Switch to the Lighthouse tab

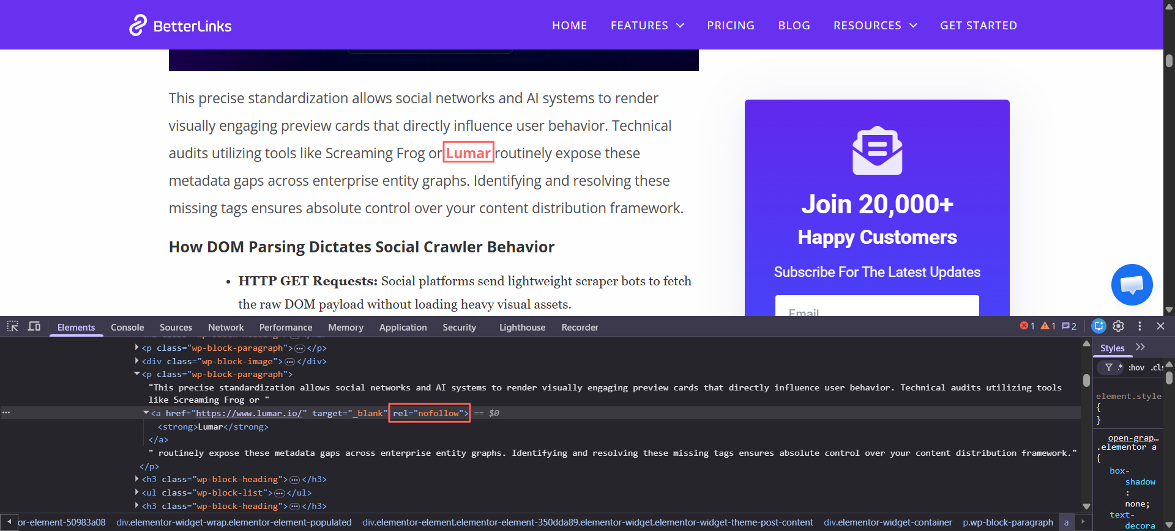click(522, 328)
